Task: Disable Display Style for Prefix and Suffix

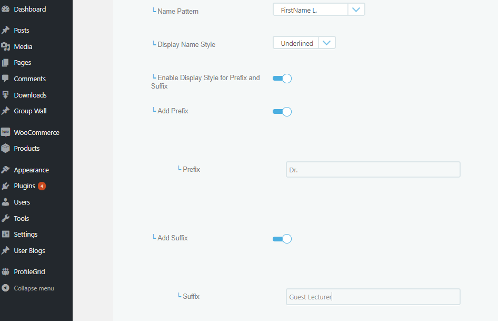Action: point(282,78)
